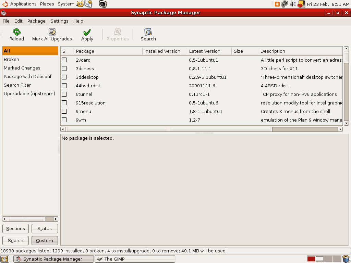
Task: Mark the 3ddesktop package checkbox
Action: (64, 77)
